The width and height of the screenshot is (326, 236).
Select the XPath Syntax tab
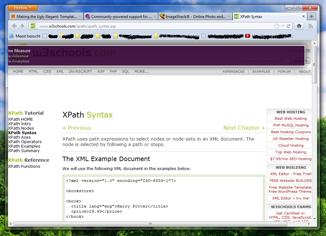tap(269, 16)
